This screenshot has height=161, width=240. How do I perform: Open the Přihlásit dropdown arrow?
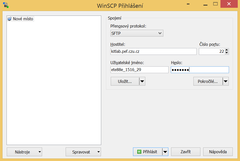point(165,151)
